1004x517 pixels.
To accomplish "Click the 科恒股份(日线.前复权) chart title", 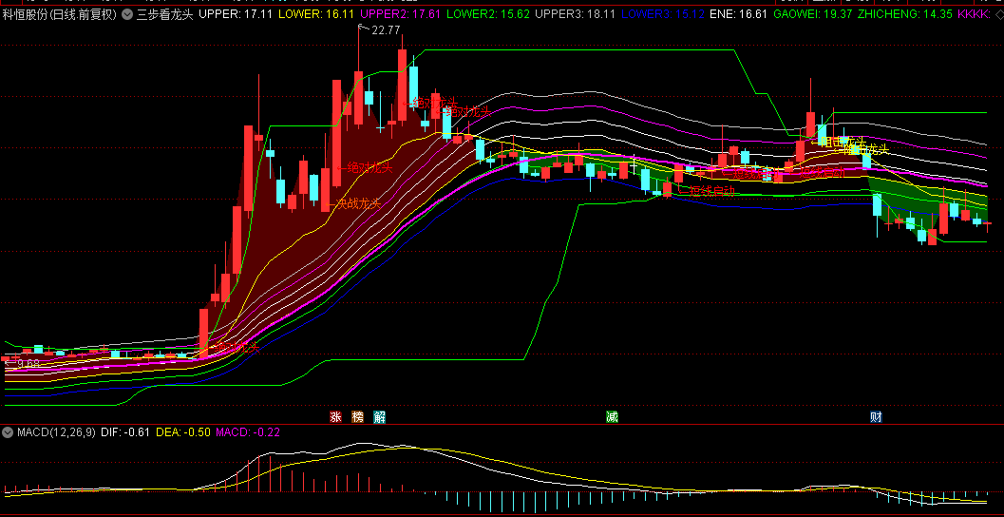I will coord(60,14).
